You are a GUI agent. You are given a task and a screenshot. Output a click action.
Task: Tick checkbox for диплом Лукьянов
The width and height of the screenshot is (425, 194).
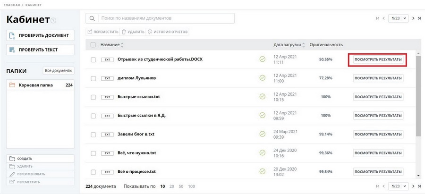pos(93,78)
